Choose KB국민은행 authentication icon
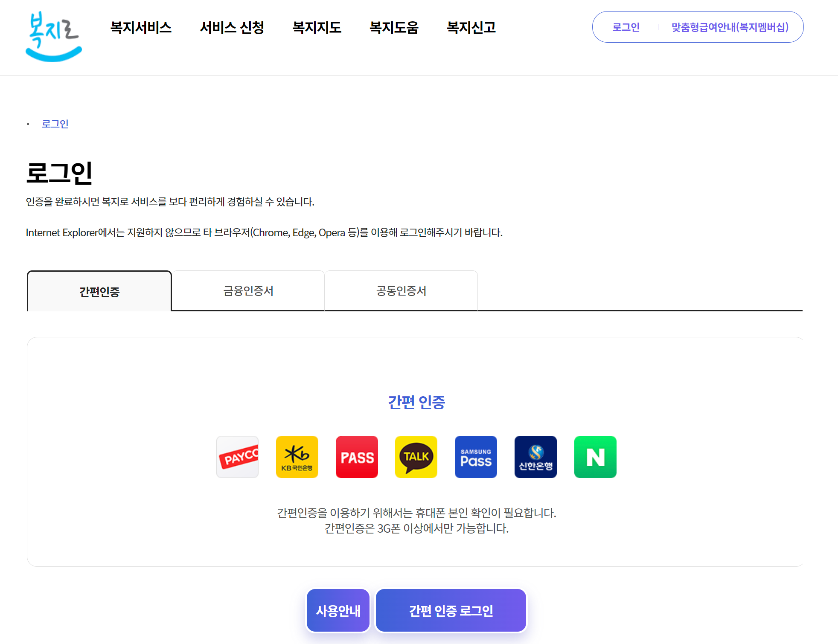Screen dimensions: 838x644 (x=297, y=457)
